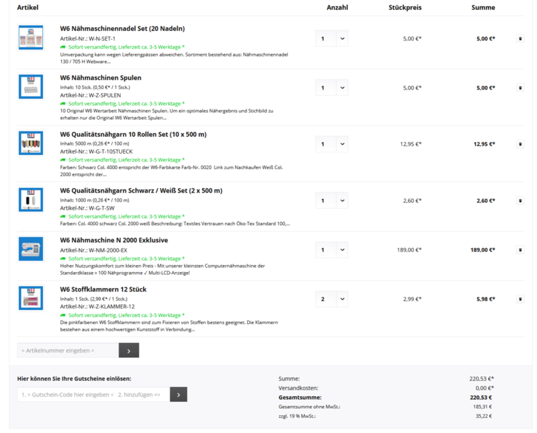Open quantity dropdown for Nähmaschinen Spulen
Screen dimensions: 537x433
332,88
